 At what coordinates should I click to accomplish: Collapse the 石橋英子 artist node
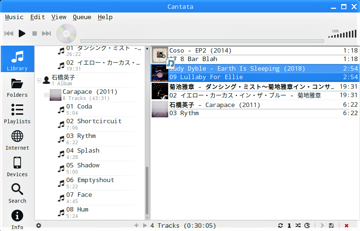39,80
